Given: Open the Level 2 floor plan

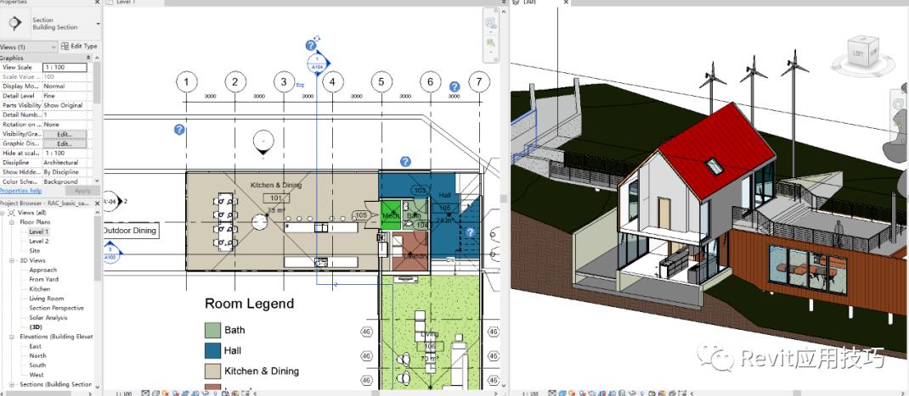Looking at the screenshot, I should [39, 242].
